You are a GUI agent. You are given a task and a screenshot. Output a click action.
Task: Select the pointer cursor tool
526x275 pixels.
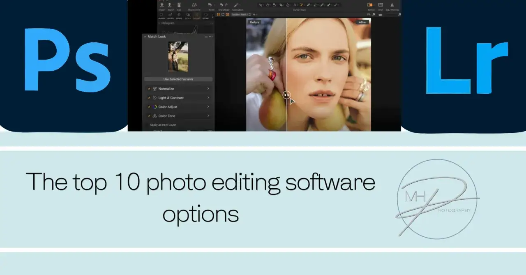tap(261, 5)
